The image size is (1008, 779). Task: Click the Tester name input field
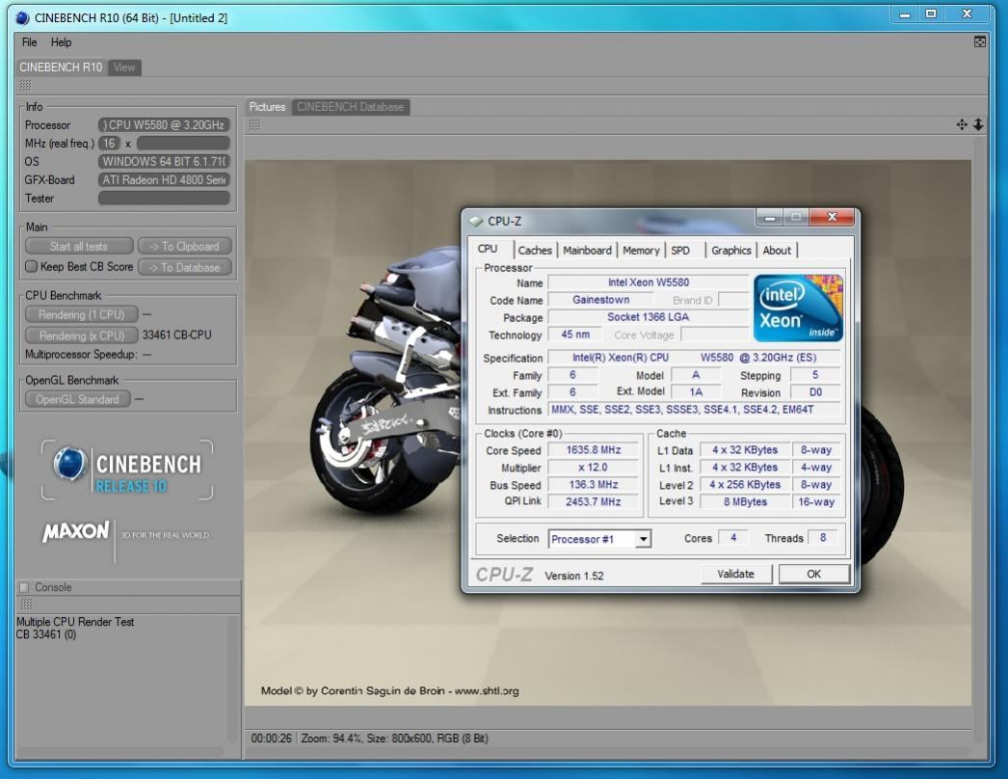click(164, 198)
